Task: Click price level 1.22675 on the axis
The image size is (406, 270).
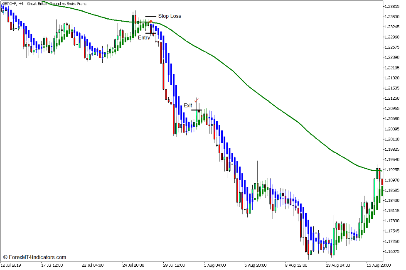Action: [392, 47]
